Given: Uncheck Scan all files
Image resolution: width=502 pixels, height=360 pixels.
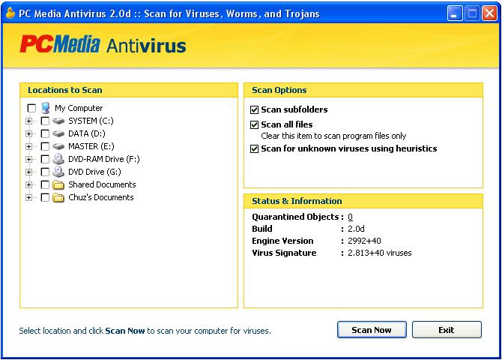Looking at the screenshot, I should point(254,124).
